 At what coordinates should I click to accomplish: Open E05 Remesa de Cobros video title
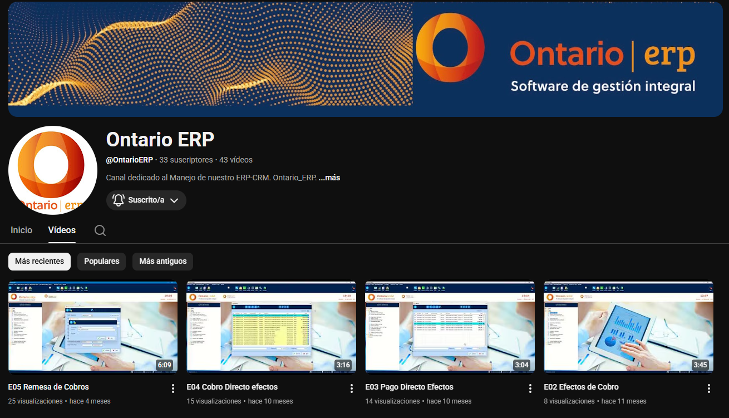tap(48, 387)
